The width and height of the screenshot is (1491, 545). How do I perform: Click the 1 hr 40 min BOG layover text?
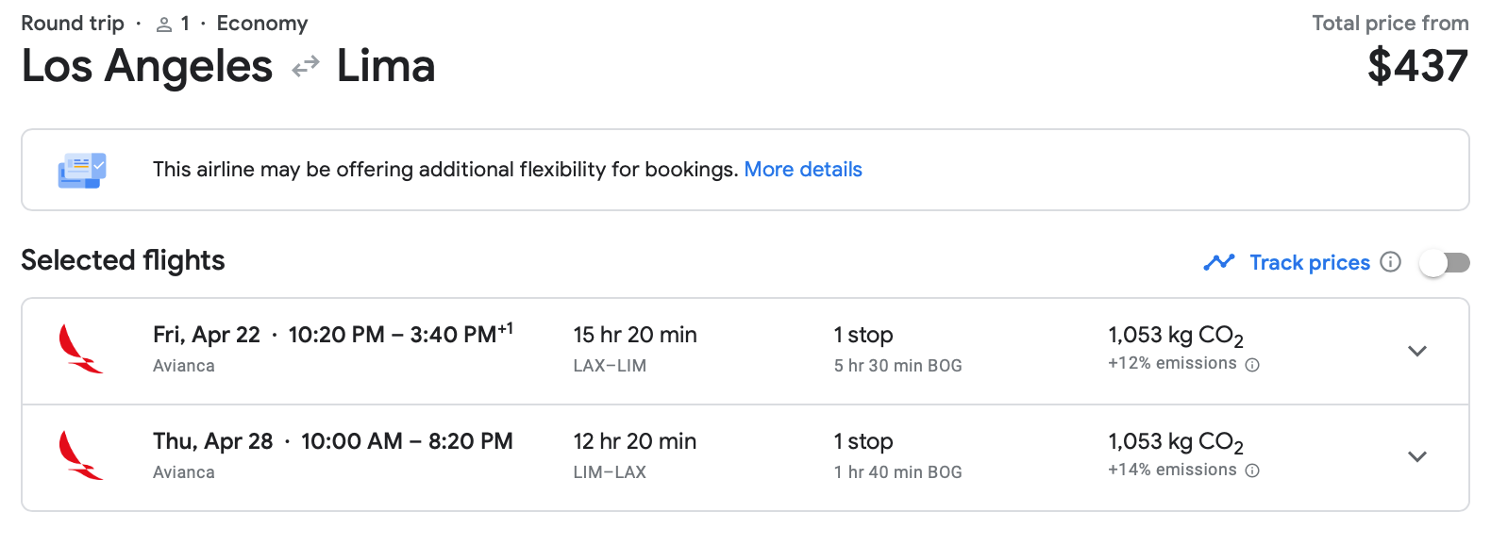[897, 472]
